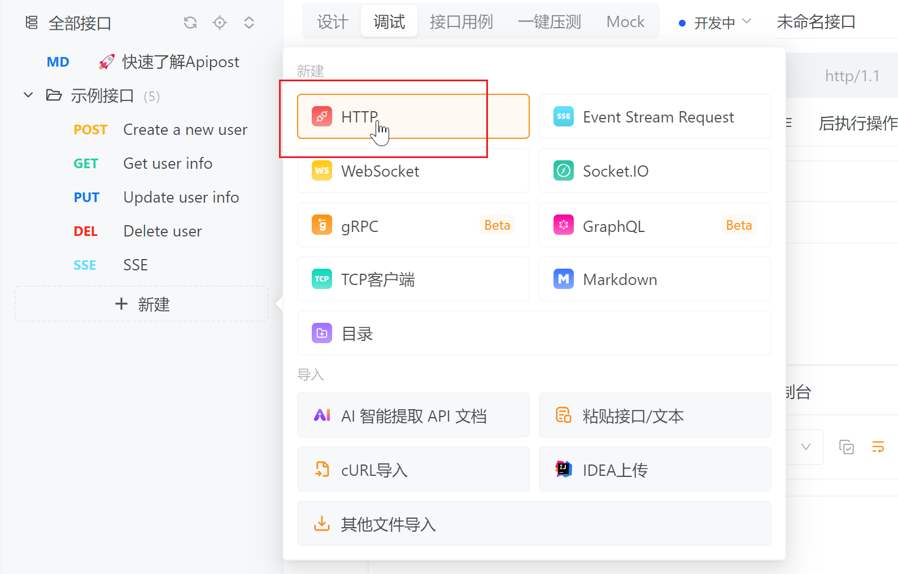Create a new gRPC interface
The width and height of the screenshot is (898, 574).
click(x=413, y=225)
